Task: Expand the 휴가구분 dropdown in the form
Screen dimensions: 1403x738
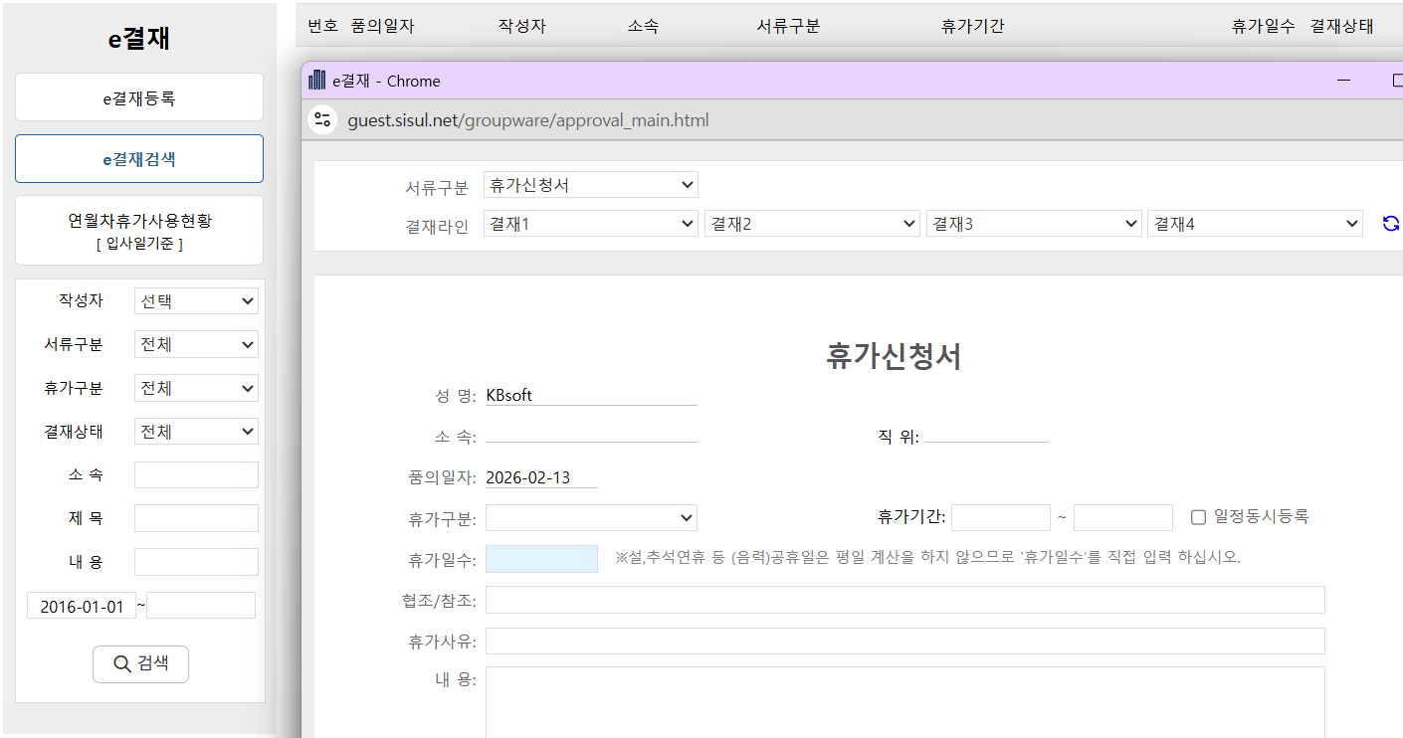Action: [x=590, y=518]
